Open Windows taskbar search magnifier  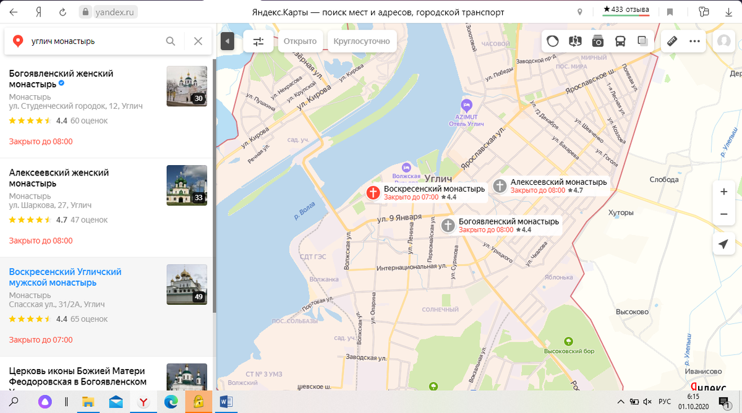pyautogui.click(x=14, y=402)
